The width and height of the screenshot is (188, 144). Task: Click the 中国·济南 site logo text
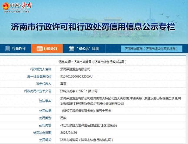[21, 6]
